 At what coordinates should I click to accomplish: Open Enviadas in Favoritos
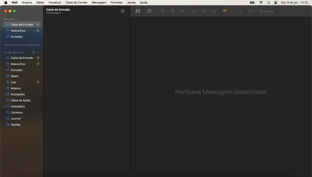[x=21, y=37]
